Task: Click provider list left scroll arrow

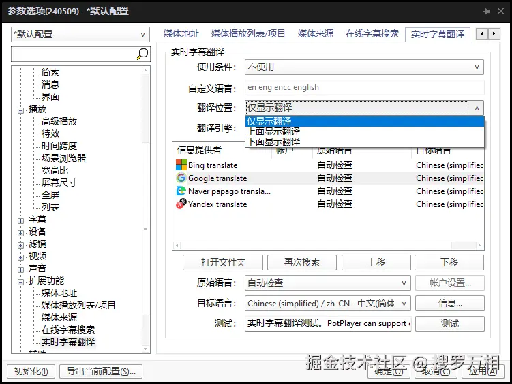Action: pyautogui.click(x=177, y=245)
